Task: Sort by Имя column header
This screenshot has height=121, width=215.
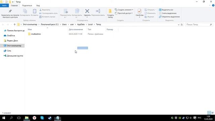Action: tap(30, 30)
